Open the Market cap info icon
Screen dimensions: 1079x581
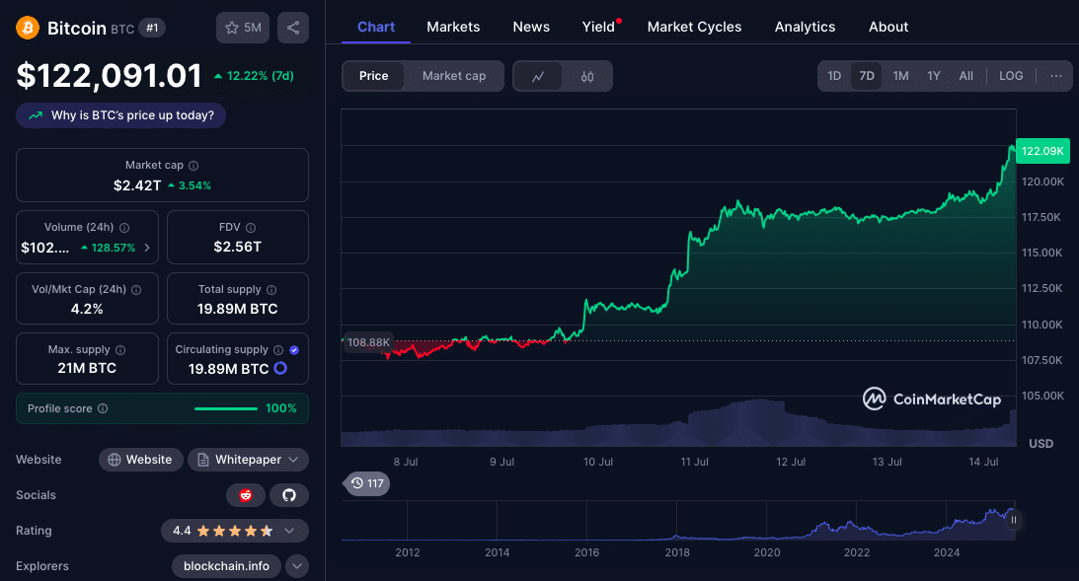pyautogui.click(x=193, y=166)
